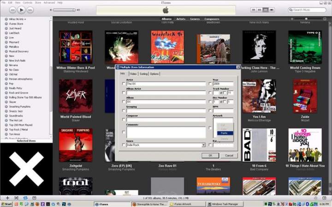The image size is (332, 207).
Task: Select the grid view icon
Action: 265,10
